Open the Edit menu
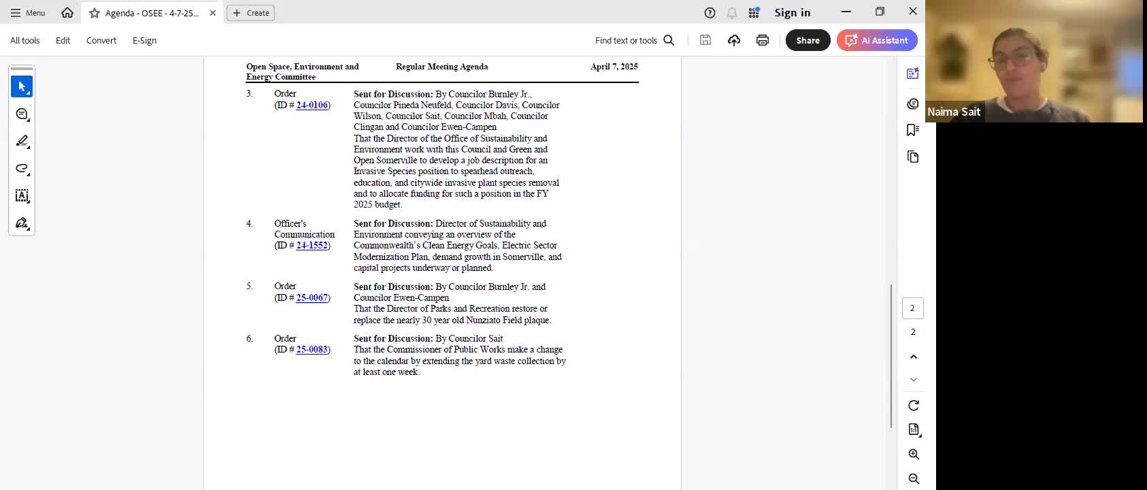Viewport: 1147px width, 490px height. tap(63, 40)
